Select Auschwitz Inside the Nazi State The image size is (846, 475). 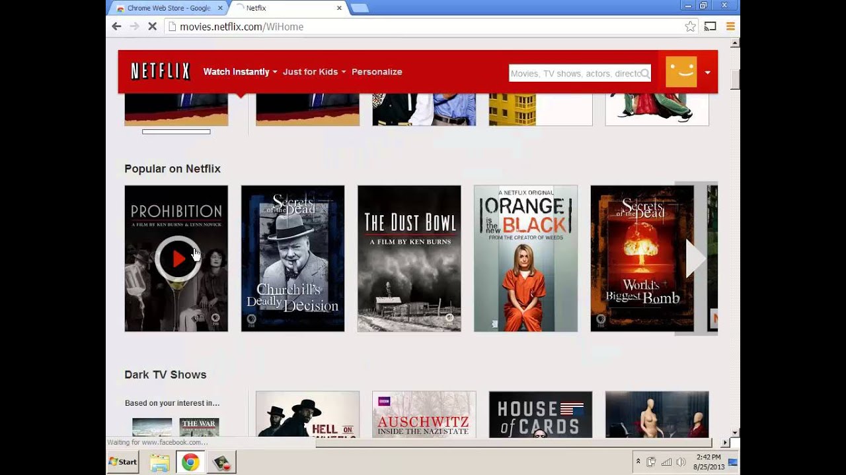click(424, 414)
